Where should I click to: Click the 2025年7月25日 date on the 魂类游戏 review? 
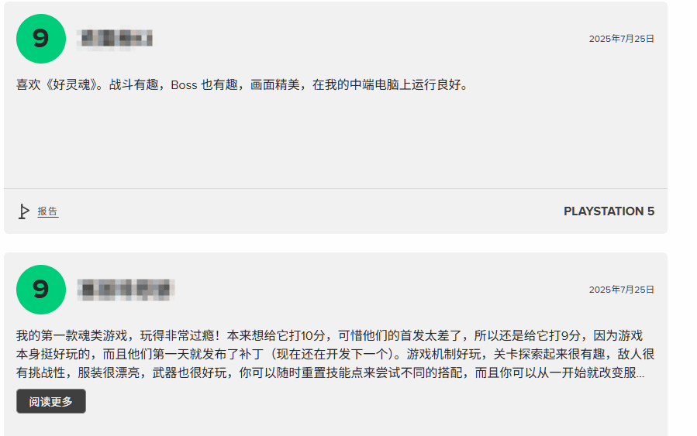pos(622,290)
